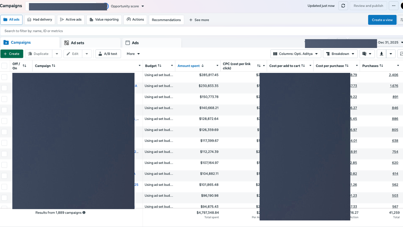The width and height of the screenshot is (403, 227).
Task: Click the download export icon
Action: pyautogui.click(x=381, y=54)
